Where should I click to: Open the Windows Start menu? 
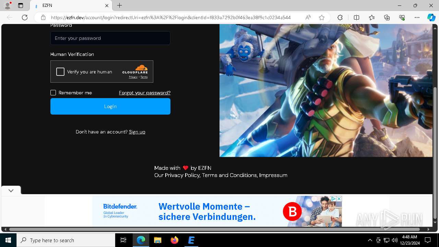point(8,240)
